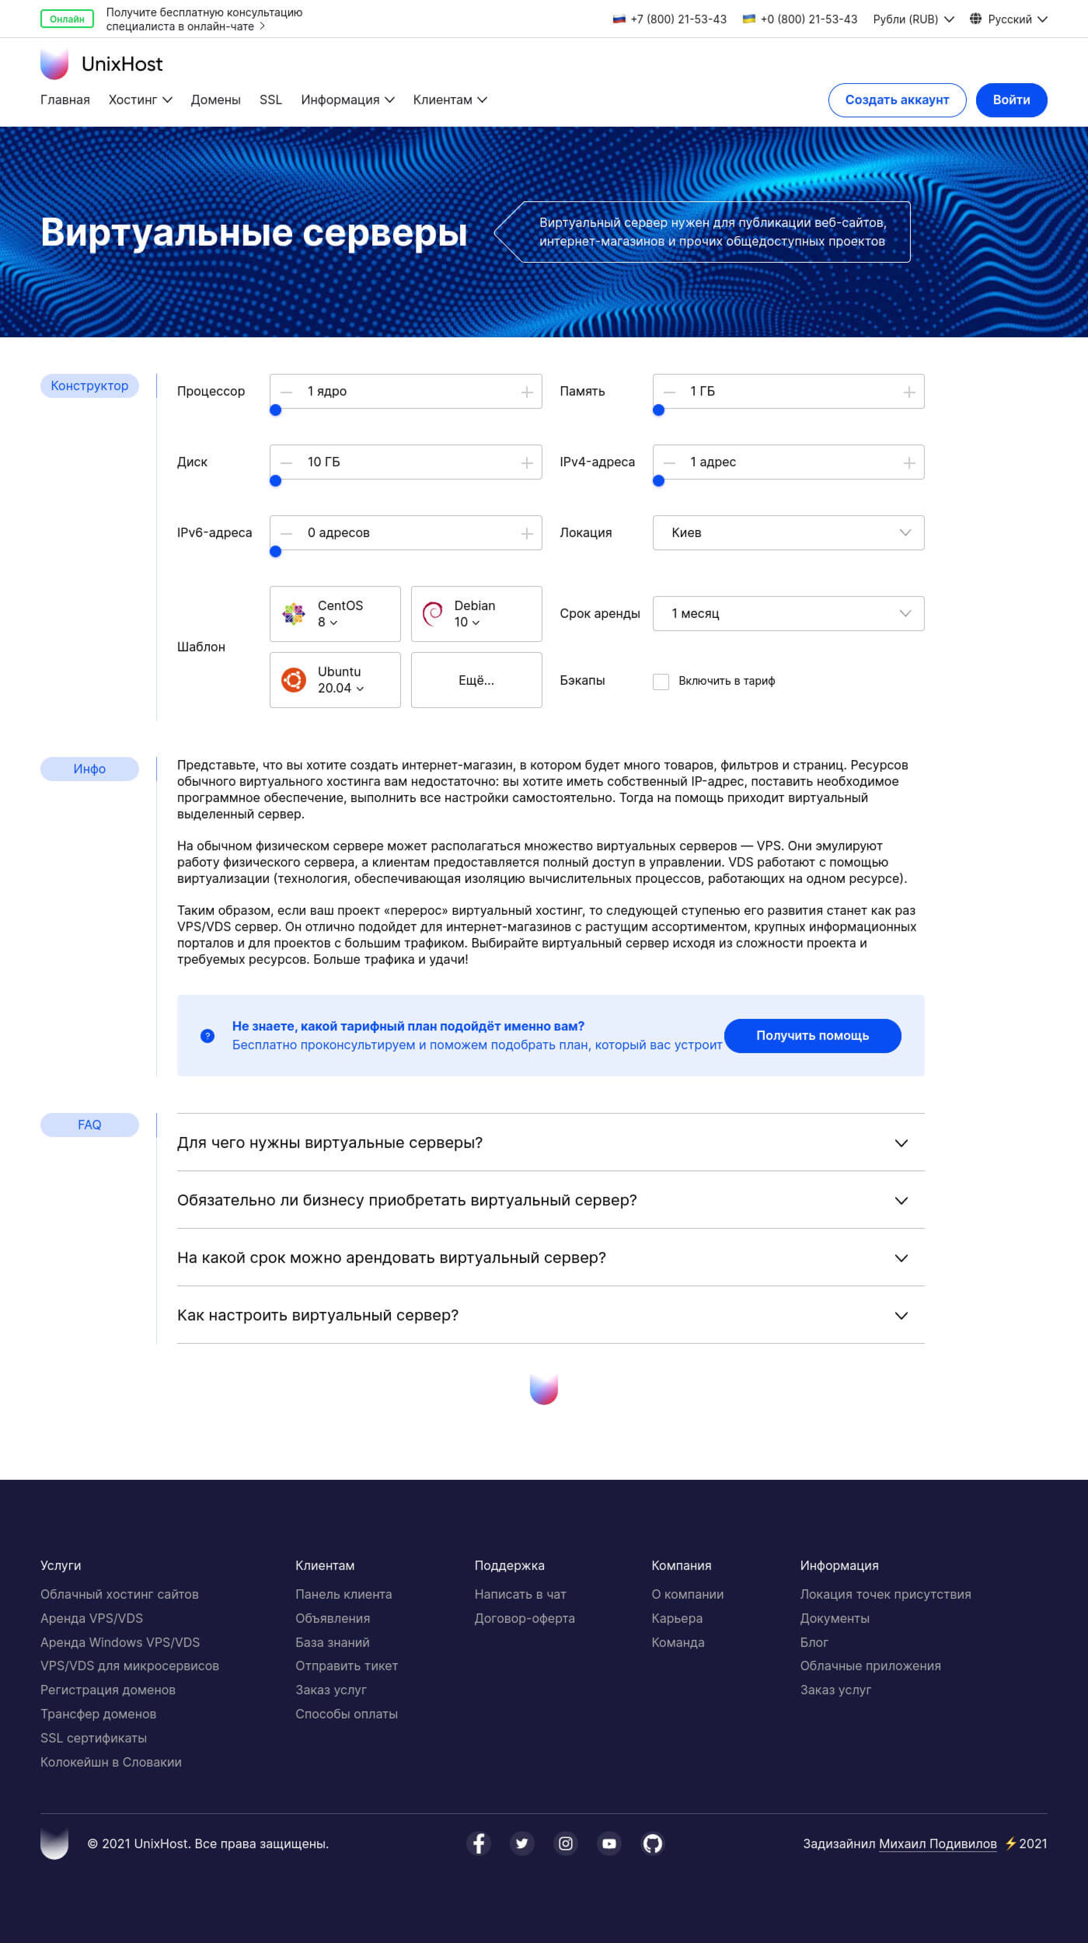Open the rental period dropdown
Viewport: 1088px width, 1943px height.
(788, 614)
